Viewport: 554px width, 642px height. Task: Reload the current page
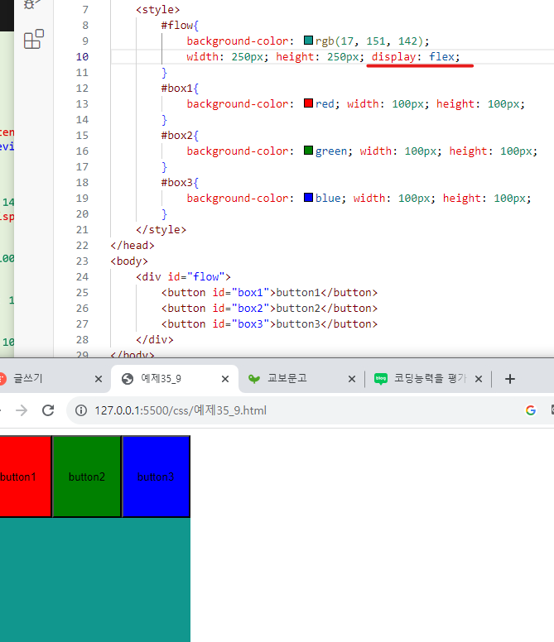(x=48, y=410)
